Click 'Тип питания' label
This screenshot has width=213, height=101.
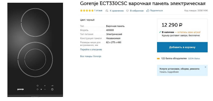pyautogui.click(x=87, y=34)
